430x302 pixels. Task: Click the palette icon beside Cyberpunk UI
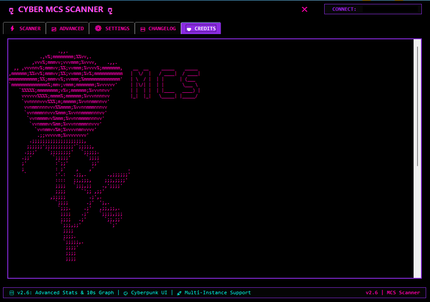tap(126, 293)
